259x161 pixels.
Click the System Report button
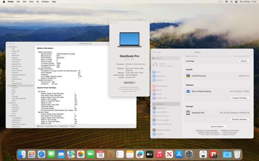(x=218, y=126)
